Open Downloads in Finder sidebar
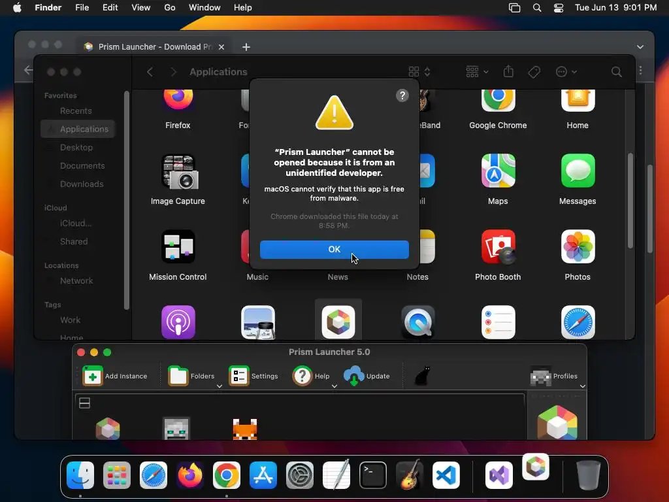This screenshot has width=669, height=502. pyautogui.click(x=82, y=184)
